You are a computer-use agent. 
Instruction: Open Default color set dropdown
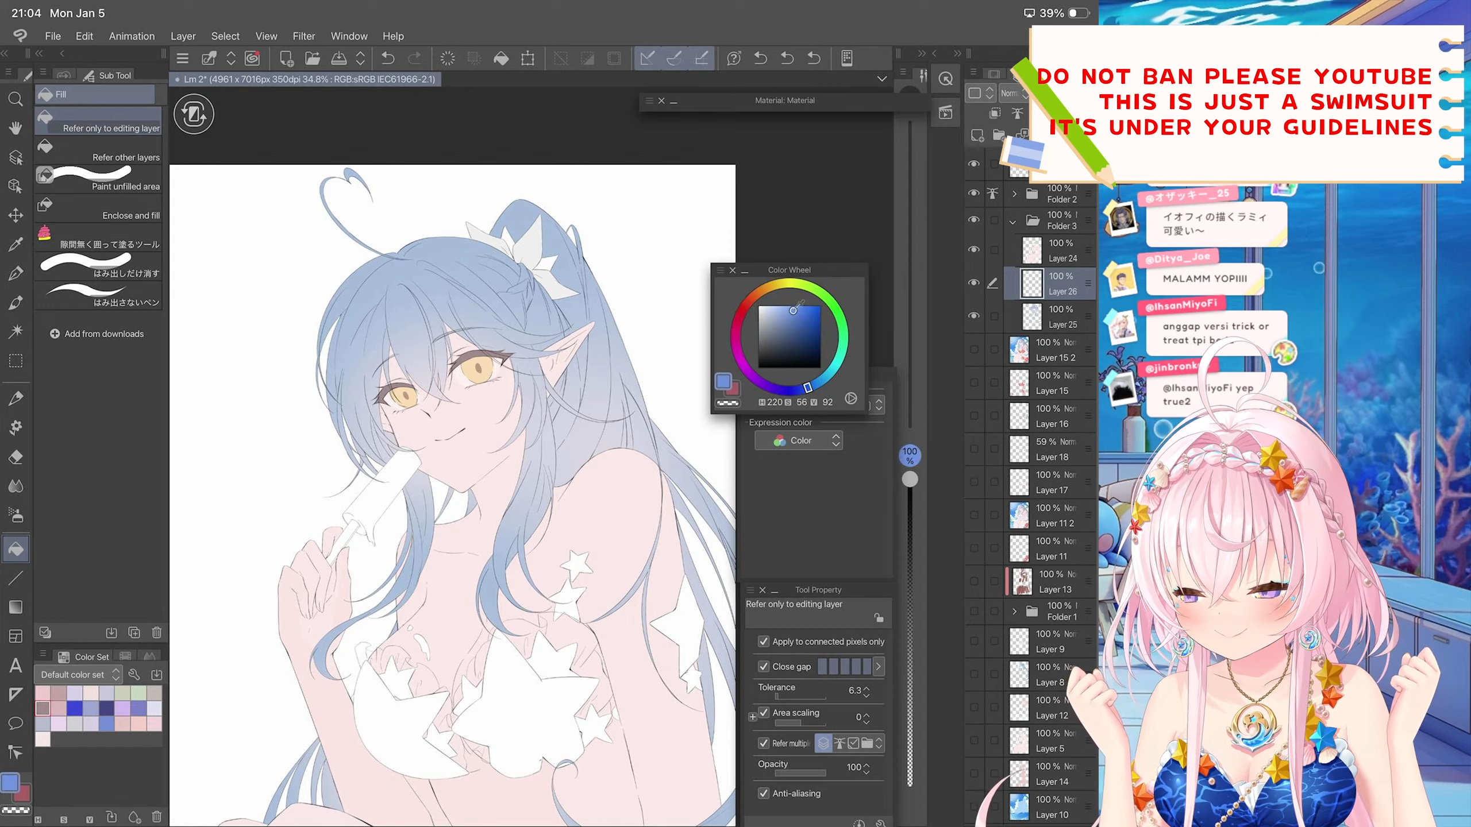[78, 674]
